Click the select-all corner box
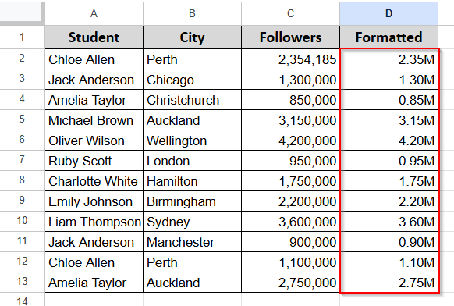The image size is (454, 306). coord(21,12)
